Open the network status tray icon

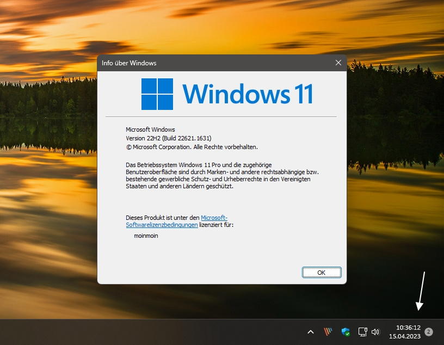click(x=362, y=332)
